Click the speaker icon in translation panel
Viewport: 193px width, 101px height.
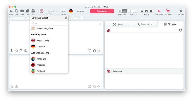99,86
